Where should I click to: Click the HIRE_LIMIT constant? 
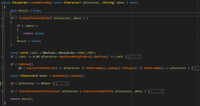[86, 53]
